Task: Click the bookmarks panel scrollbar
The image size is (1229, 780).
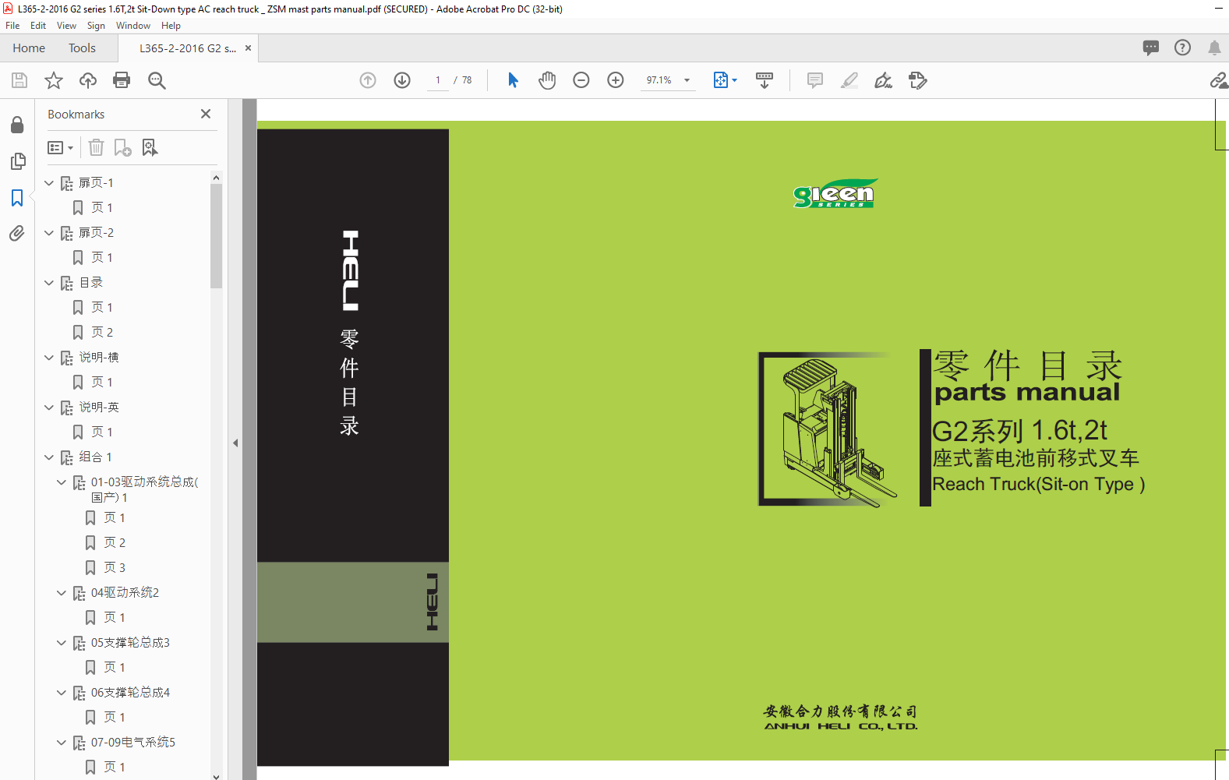Action: (x=216, y=235)
